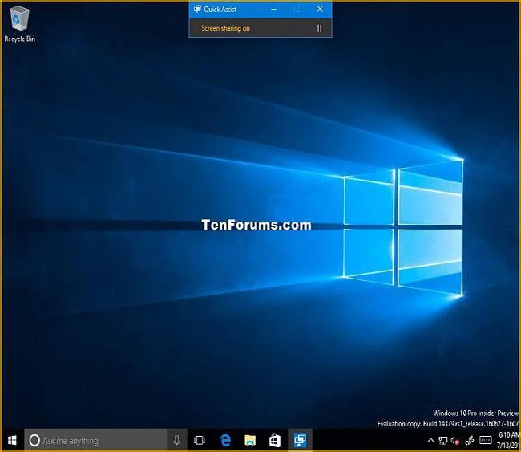The height and width of the screenshot is (452, 521).
Task: Open the Recycle Bin desktop icon
Action: click(x=19, y=25)
